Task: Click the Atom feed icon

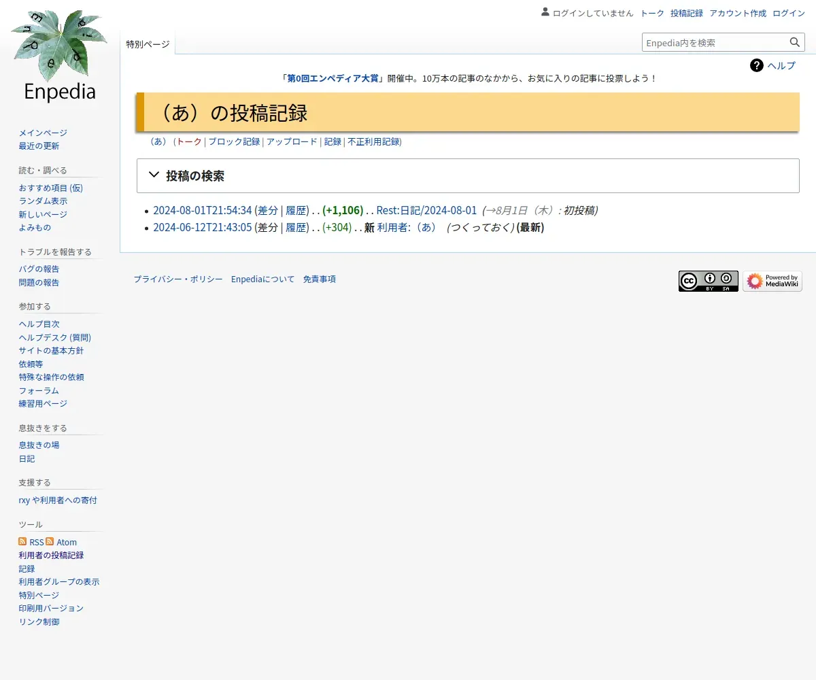Action: click(50, 541)
